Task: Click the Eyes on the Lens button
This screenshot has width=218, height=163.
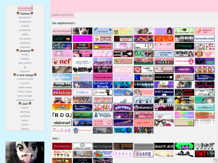Action: [x=103, y=70]
